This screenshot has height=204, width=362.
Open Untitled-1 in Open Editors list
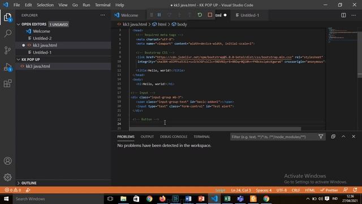[63, 53]
